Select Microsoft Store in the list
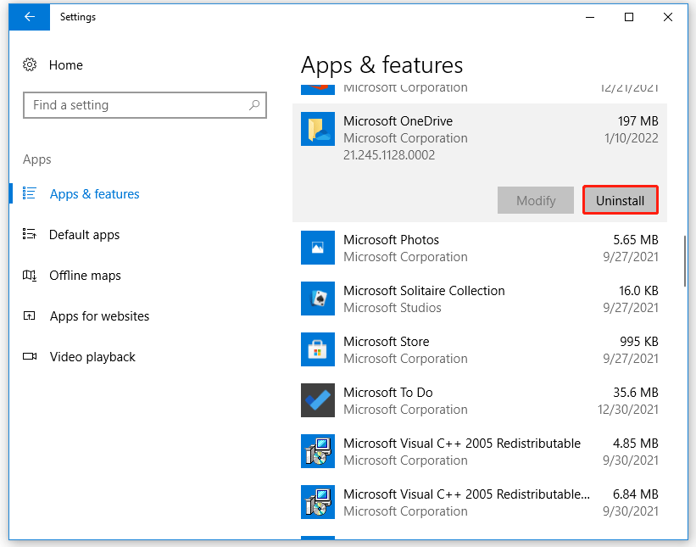This screenshot has height=547, width=696. 387,342
